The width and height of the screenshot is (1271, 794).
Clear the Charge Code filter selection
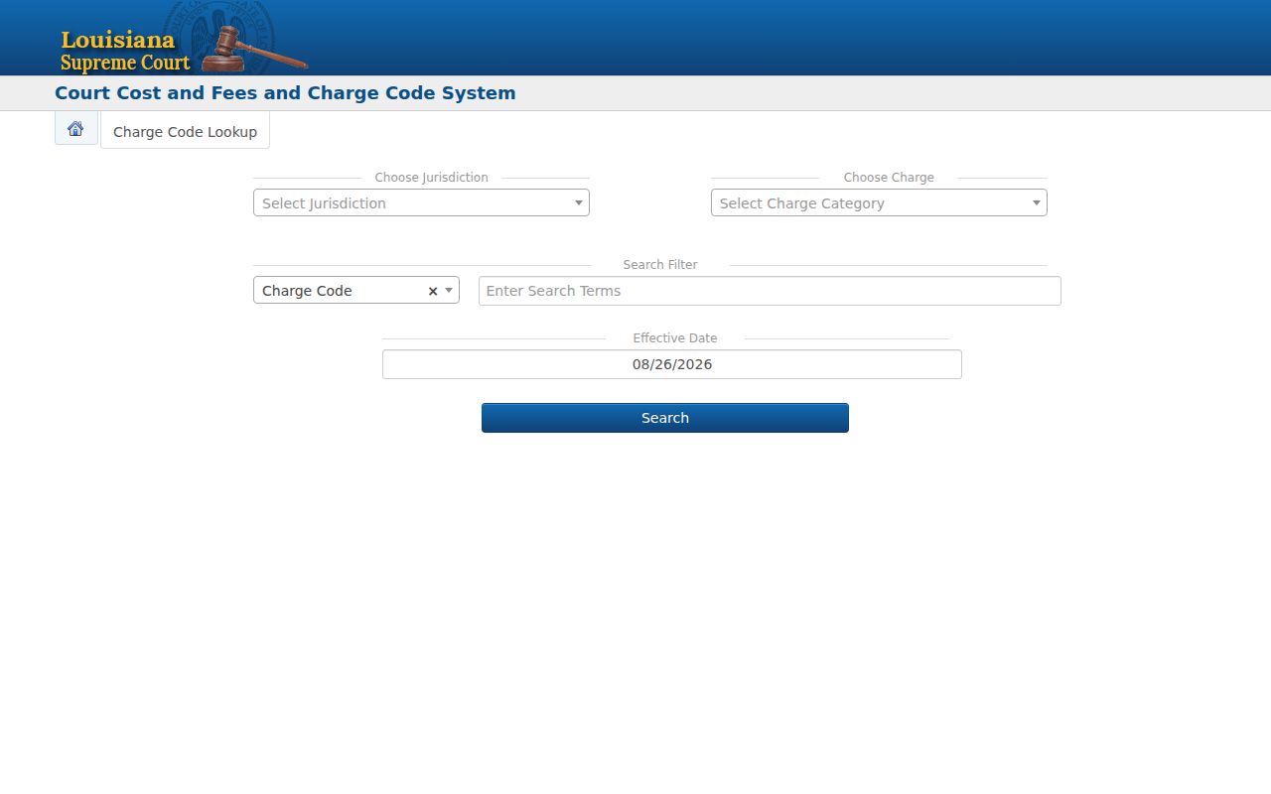433,291
